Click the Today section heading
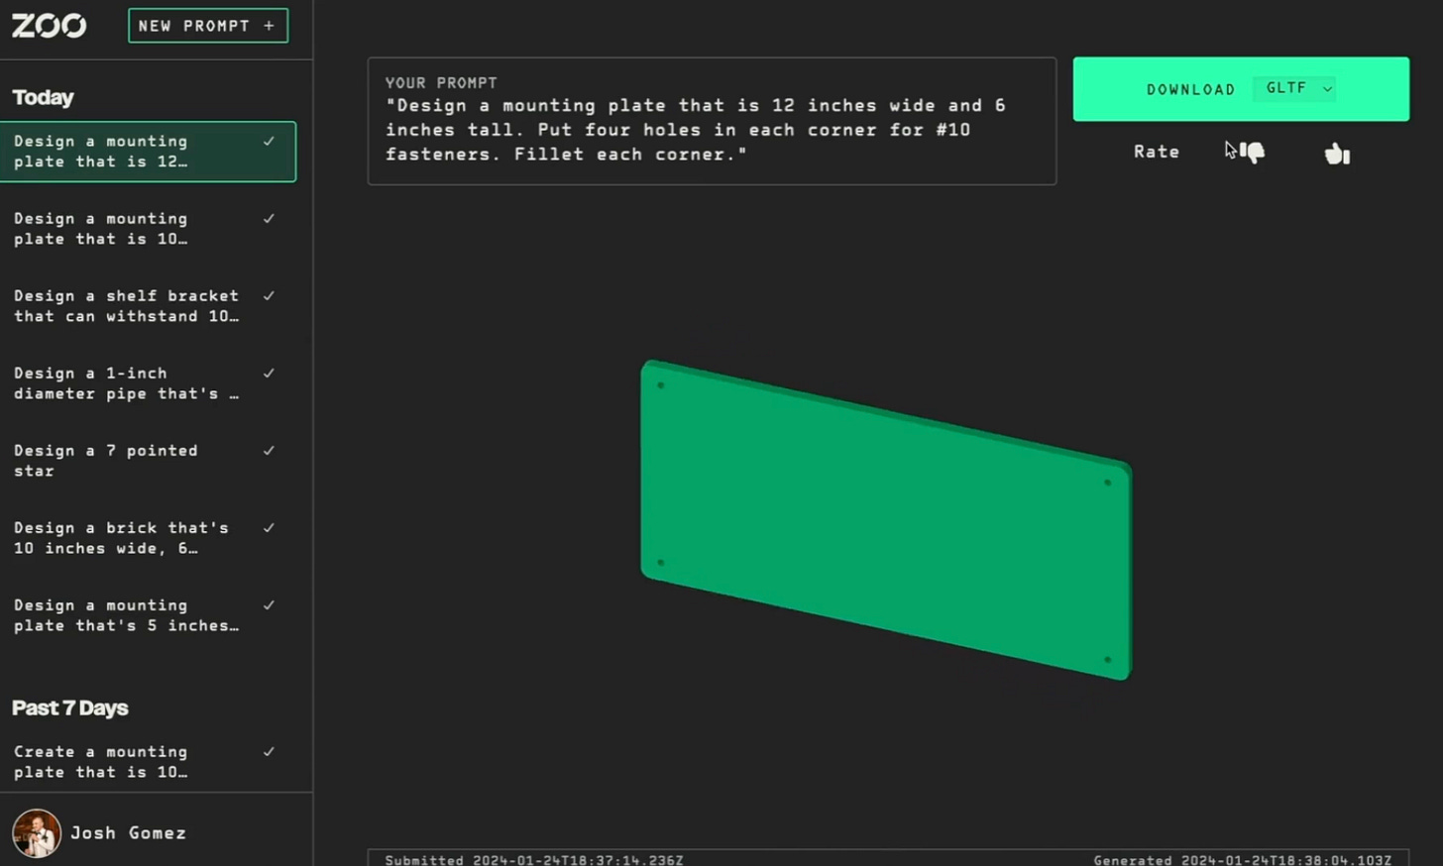 [x=43, y=97]
